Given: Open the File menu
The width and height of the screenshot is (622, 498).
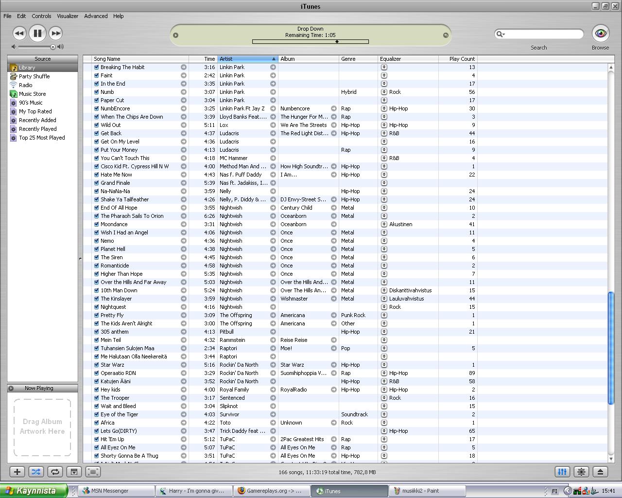Looking at the screenshot, I should (7, 16).
